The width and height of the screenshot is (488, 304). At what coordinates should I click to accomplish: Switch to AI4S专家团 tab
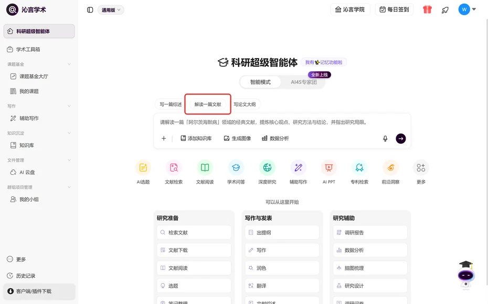(x=304, y=82)
